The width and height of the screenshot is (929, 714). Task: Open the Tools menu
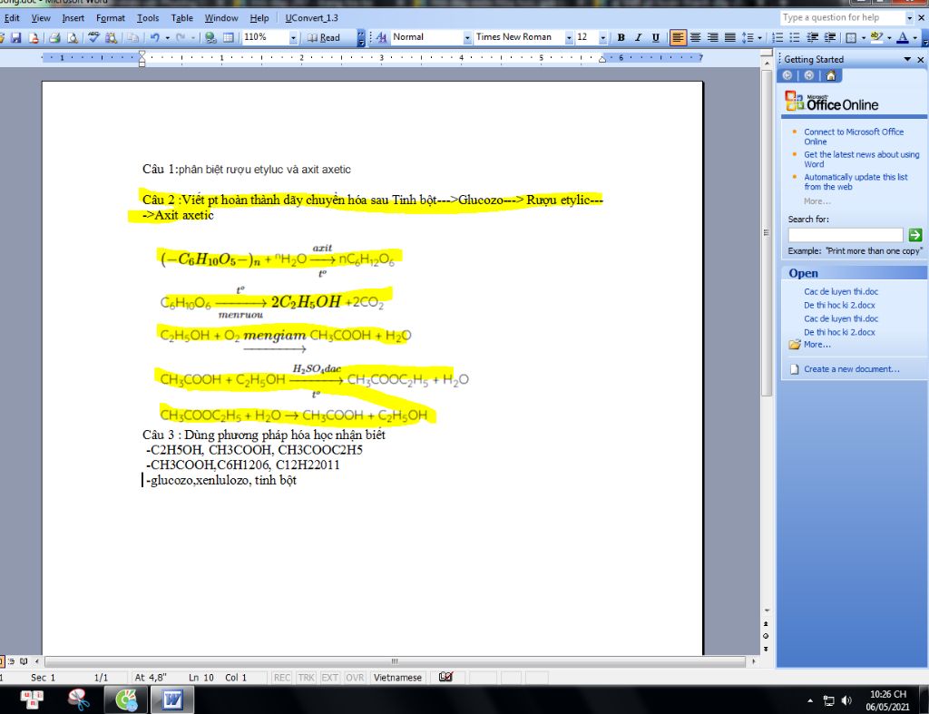click(148, 18)
